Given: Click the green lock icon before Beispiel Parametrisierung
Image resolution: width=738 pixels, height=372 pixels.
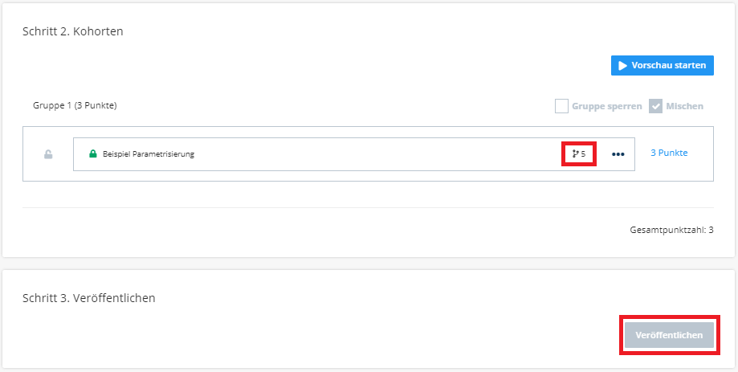Looking at the screenshot, I should [92, 153].
